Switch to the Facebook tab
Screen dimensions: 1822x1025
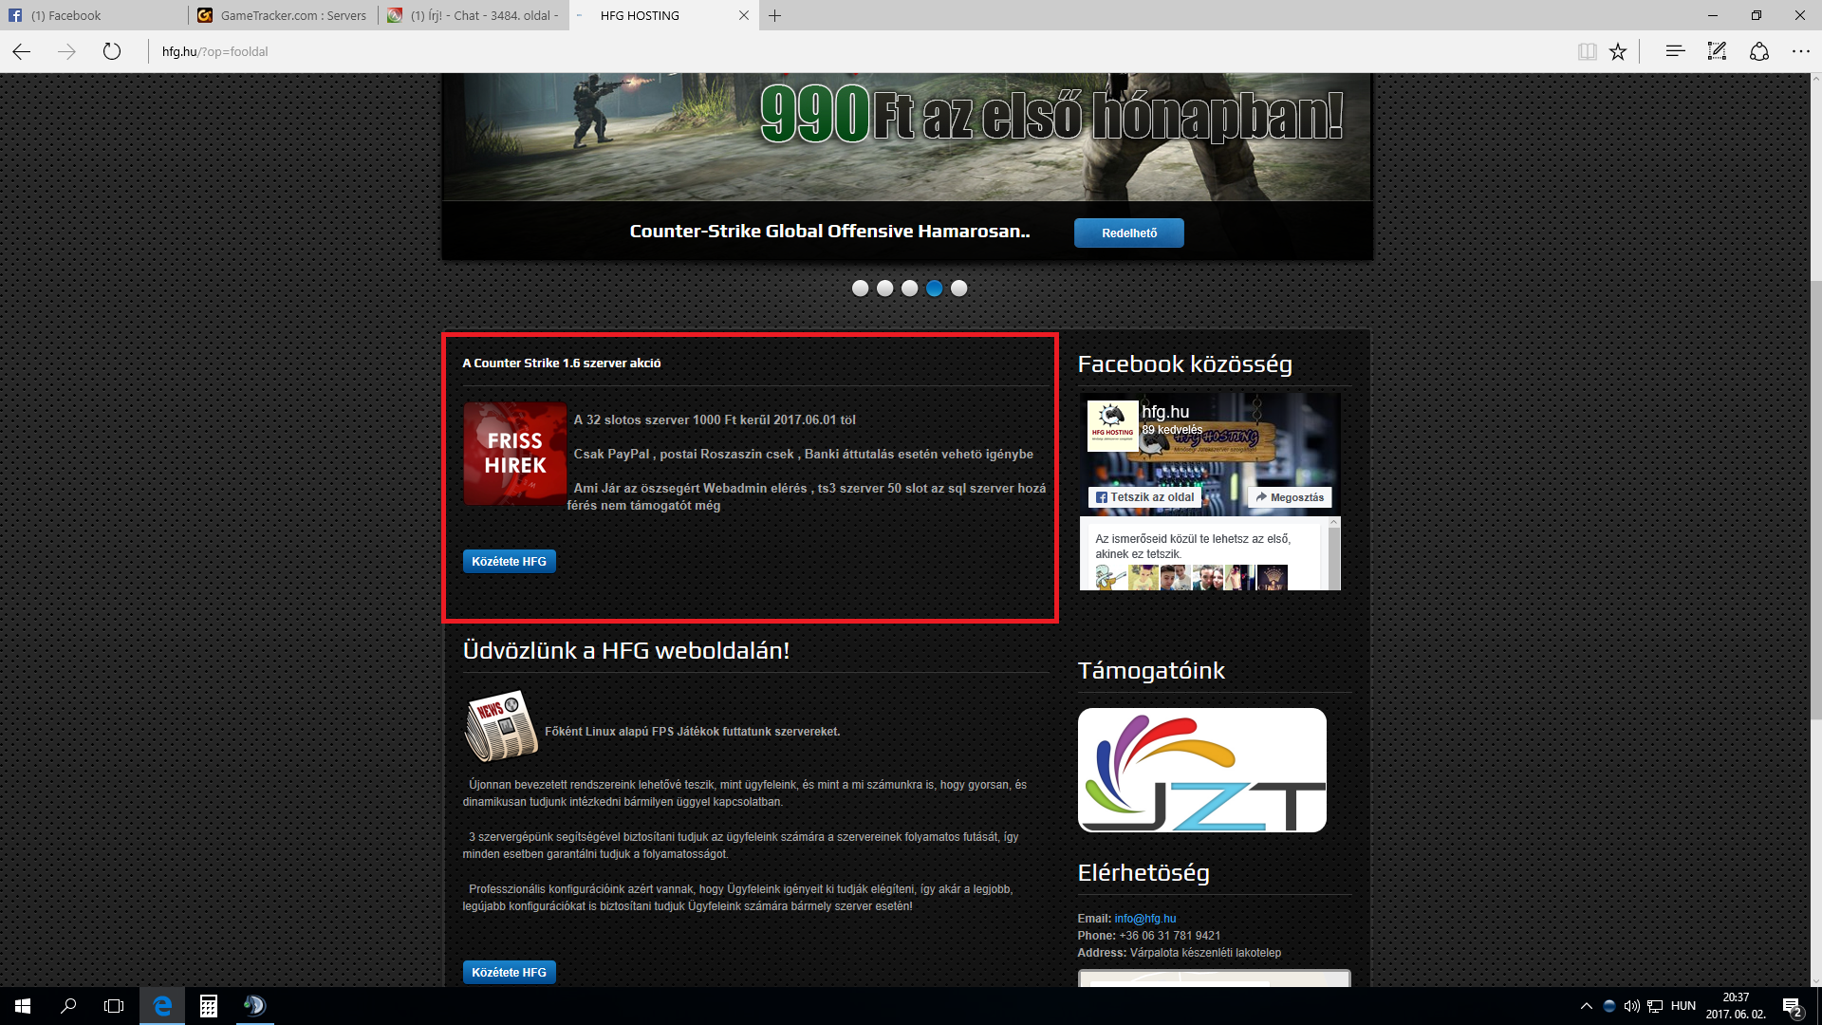pos(95,15)
